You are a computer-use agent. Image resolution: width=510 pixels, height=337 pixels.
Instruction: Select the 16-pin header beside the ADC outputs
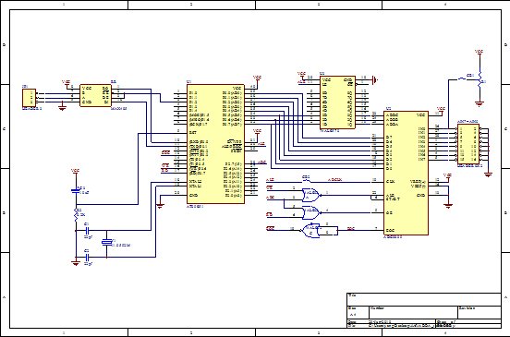tap(468, 144)
